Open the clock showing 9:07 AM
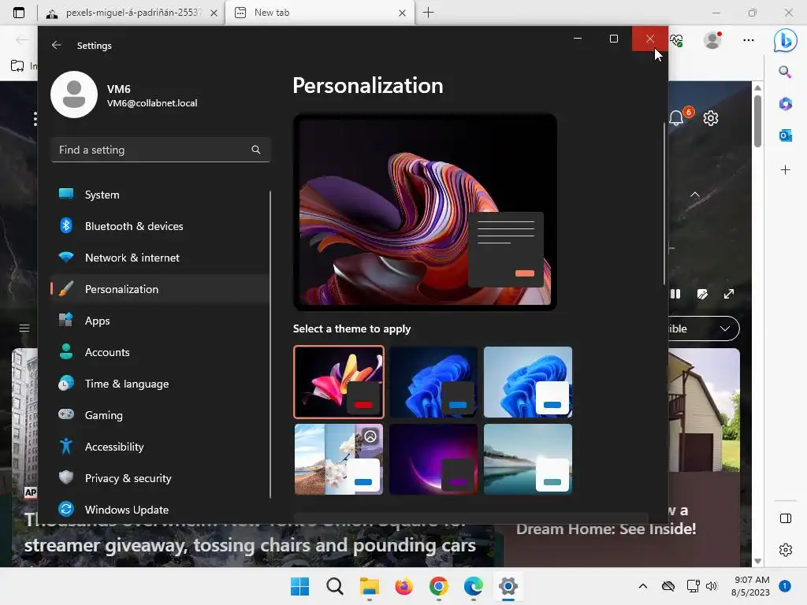The height and width of the screenshot is (605, 807). pyautogui.click(x=750, y=586)
